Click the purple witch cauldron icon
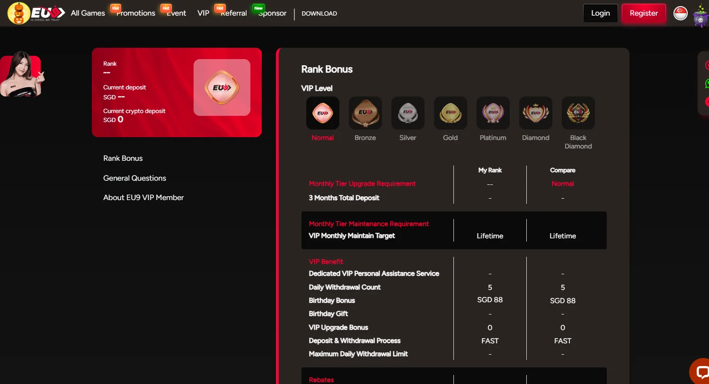The image size is (709, 384). pyautogui.click(x=700, y=16)
